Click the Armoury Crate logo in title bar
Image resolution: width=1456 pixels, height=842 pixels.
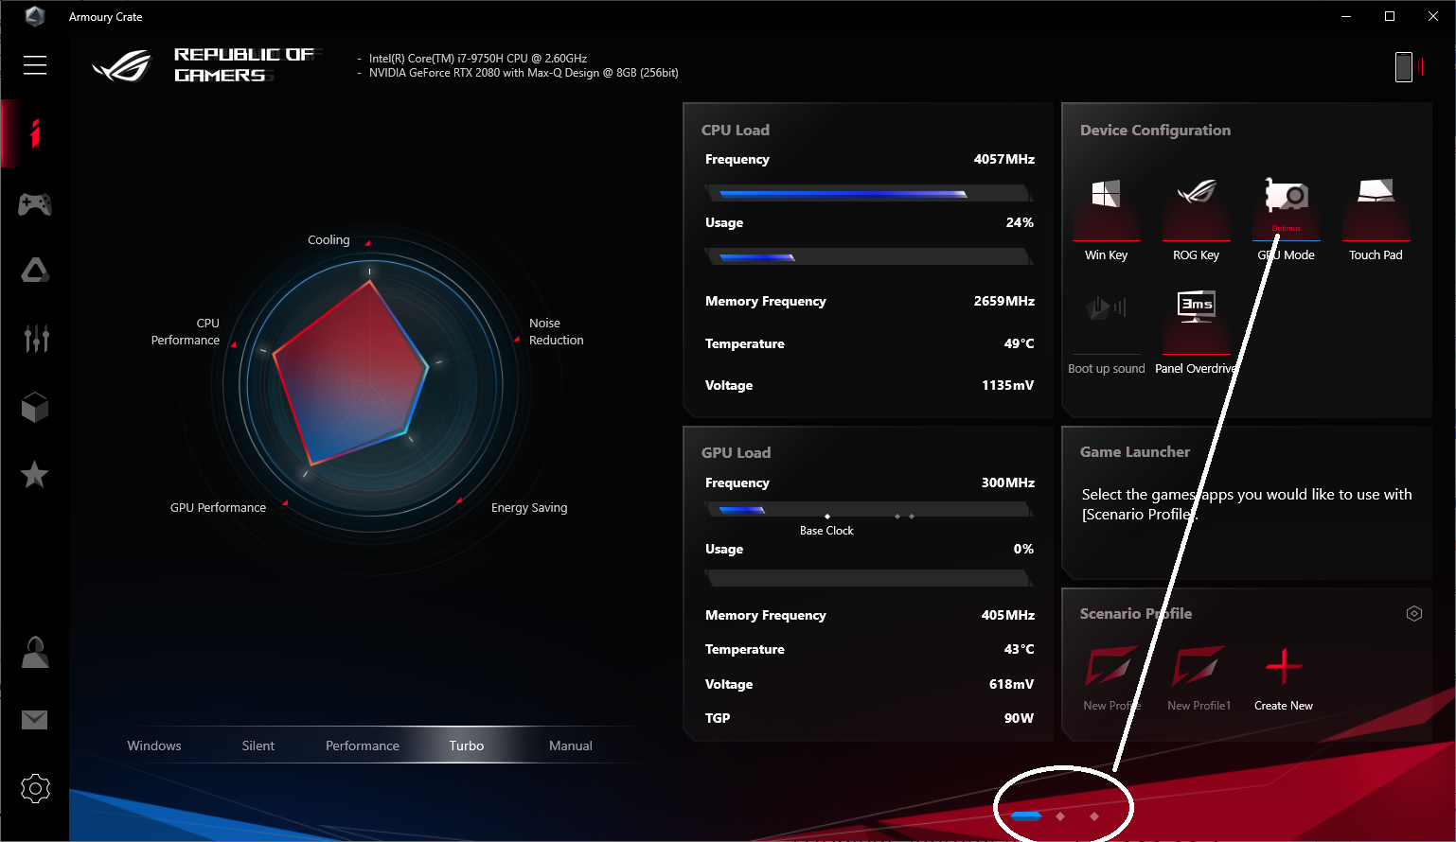tap(35, 16)
